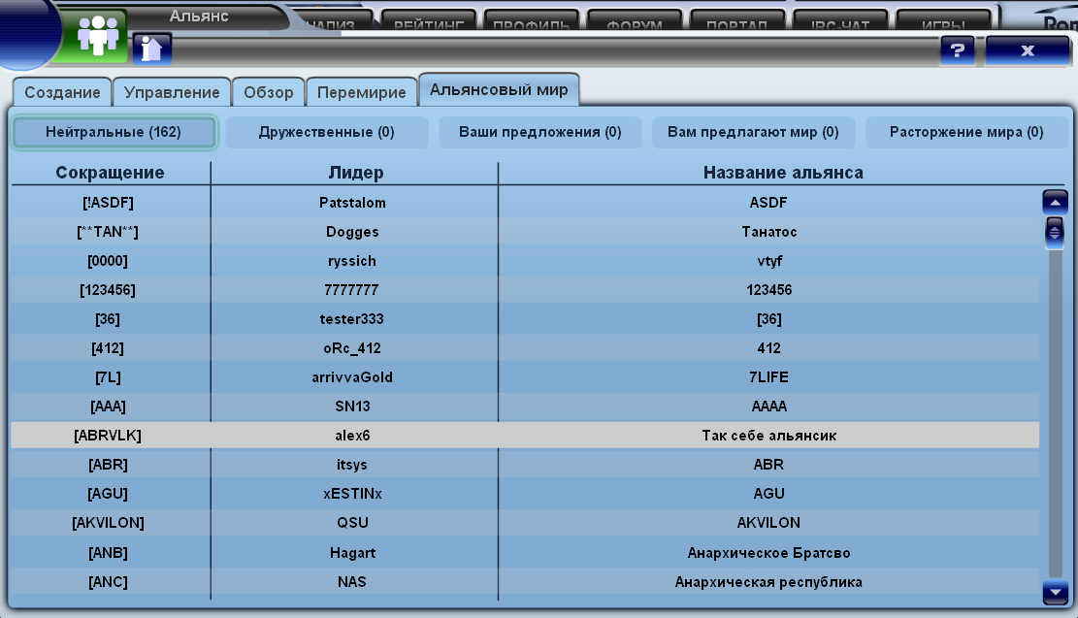Viewport: 1078px width, 618px height.
Task: Go to the Перемирие tab
Action: [362, 93]
